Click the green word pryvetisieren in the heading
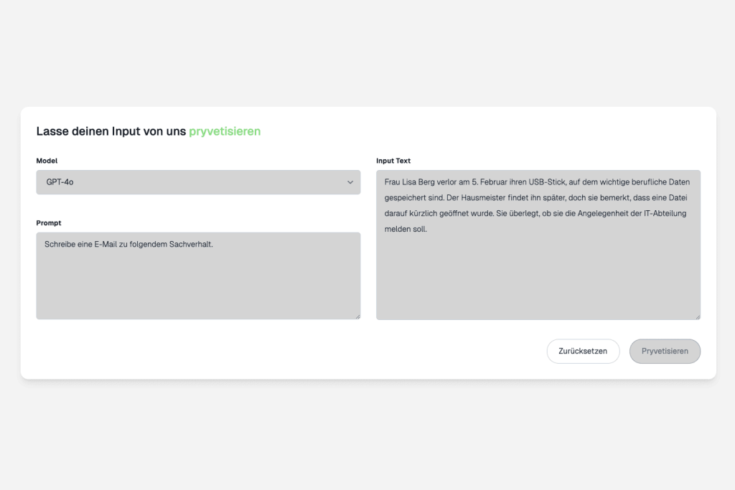 tap(225, 131)
